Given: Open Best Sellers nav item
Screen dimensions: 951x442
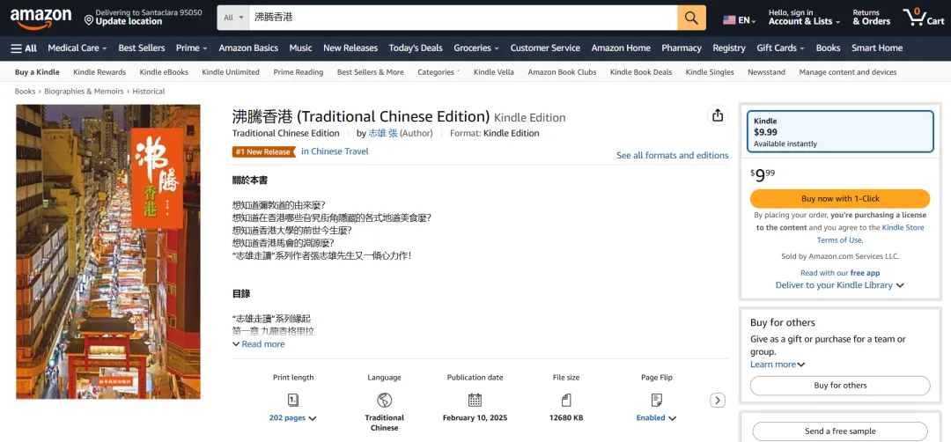Looking at the screenshot, I should 141,48.
